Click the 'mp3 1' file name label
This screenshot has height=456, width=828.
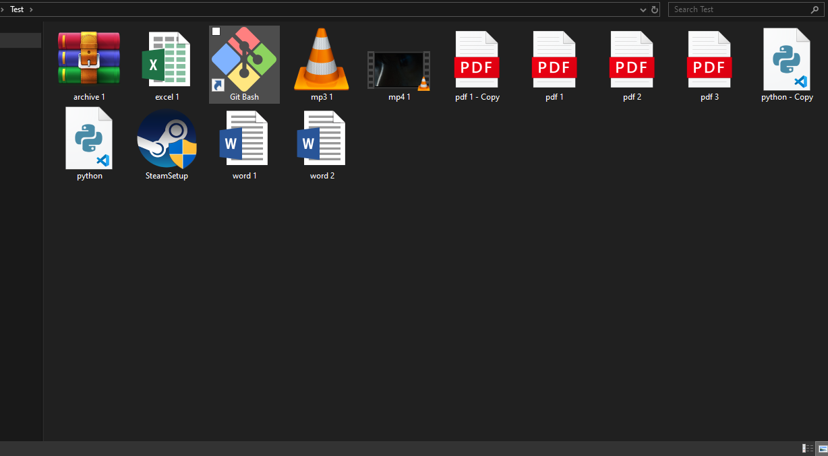[322, 97]
